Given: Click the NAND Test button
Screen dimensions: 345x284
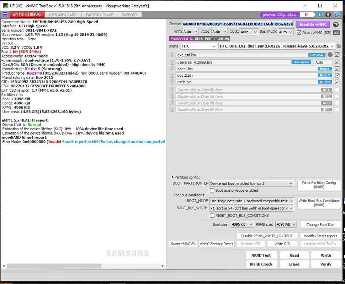Looking at the screenshot, I should [261, 255].
